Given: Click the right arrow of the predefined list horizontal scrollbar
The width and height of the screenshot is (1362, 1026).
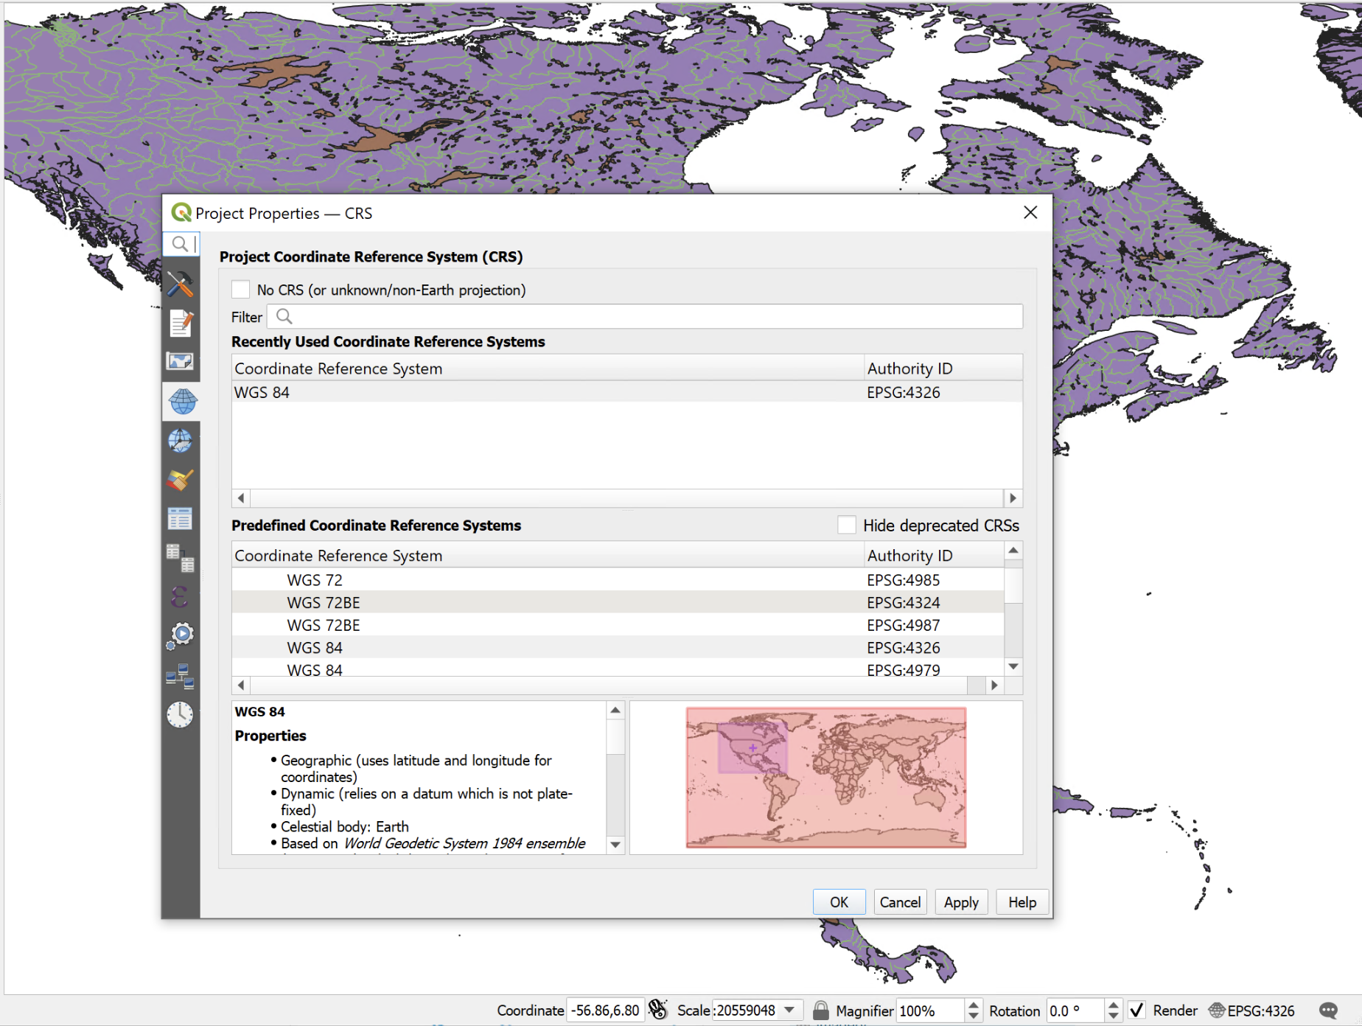Looking at the screenshot, I should coord(995,685).
